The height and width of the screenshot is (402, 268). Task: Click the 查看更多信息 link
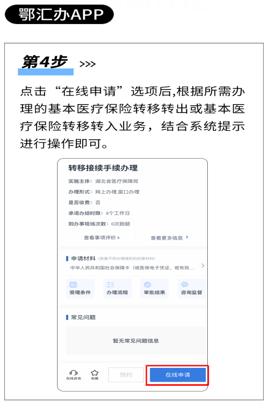(x=166, y=238)
